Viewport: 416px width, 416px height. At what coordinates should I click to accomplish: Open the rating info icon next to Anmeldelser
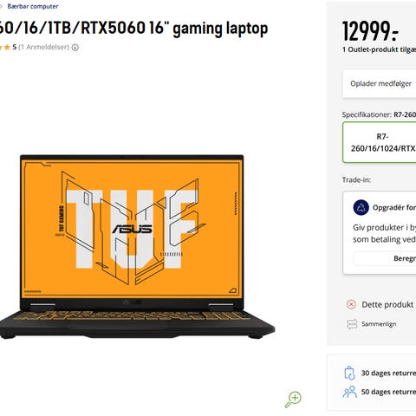pyautogui.click(x=75, y=48)
